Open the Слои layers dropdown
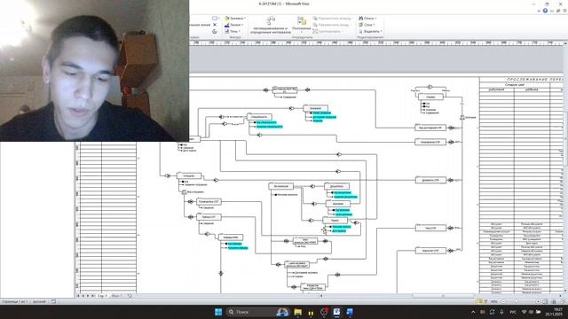Image resolution: width=568 pixels, height=319 pixels. click(x=367, y=25)
